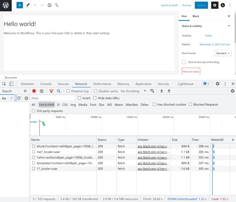Image resolution: width=236 pixels, height=202 pixels.
Task: Open network conditions wifi icon
Action: coord(152,91)
